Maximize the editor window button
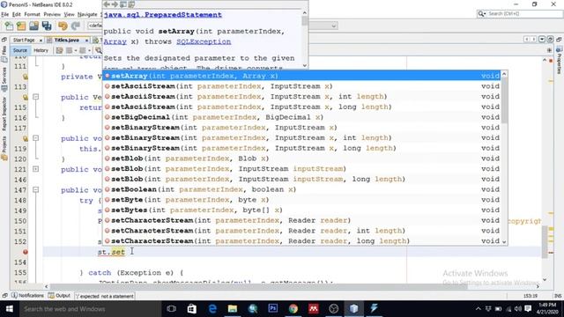This screenshot has height=317, width=564. tap(550, 39)
